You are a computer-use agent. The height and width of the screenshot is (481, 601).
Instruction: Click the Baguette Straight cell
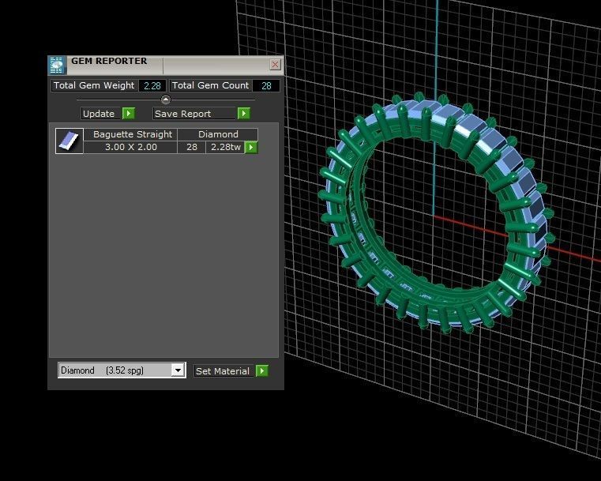(x=130, y=134)
